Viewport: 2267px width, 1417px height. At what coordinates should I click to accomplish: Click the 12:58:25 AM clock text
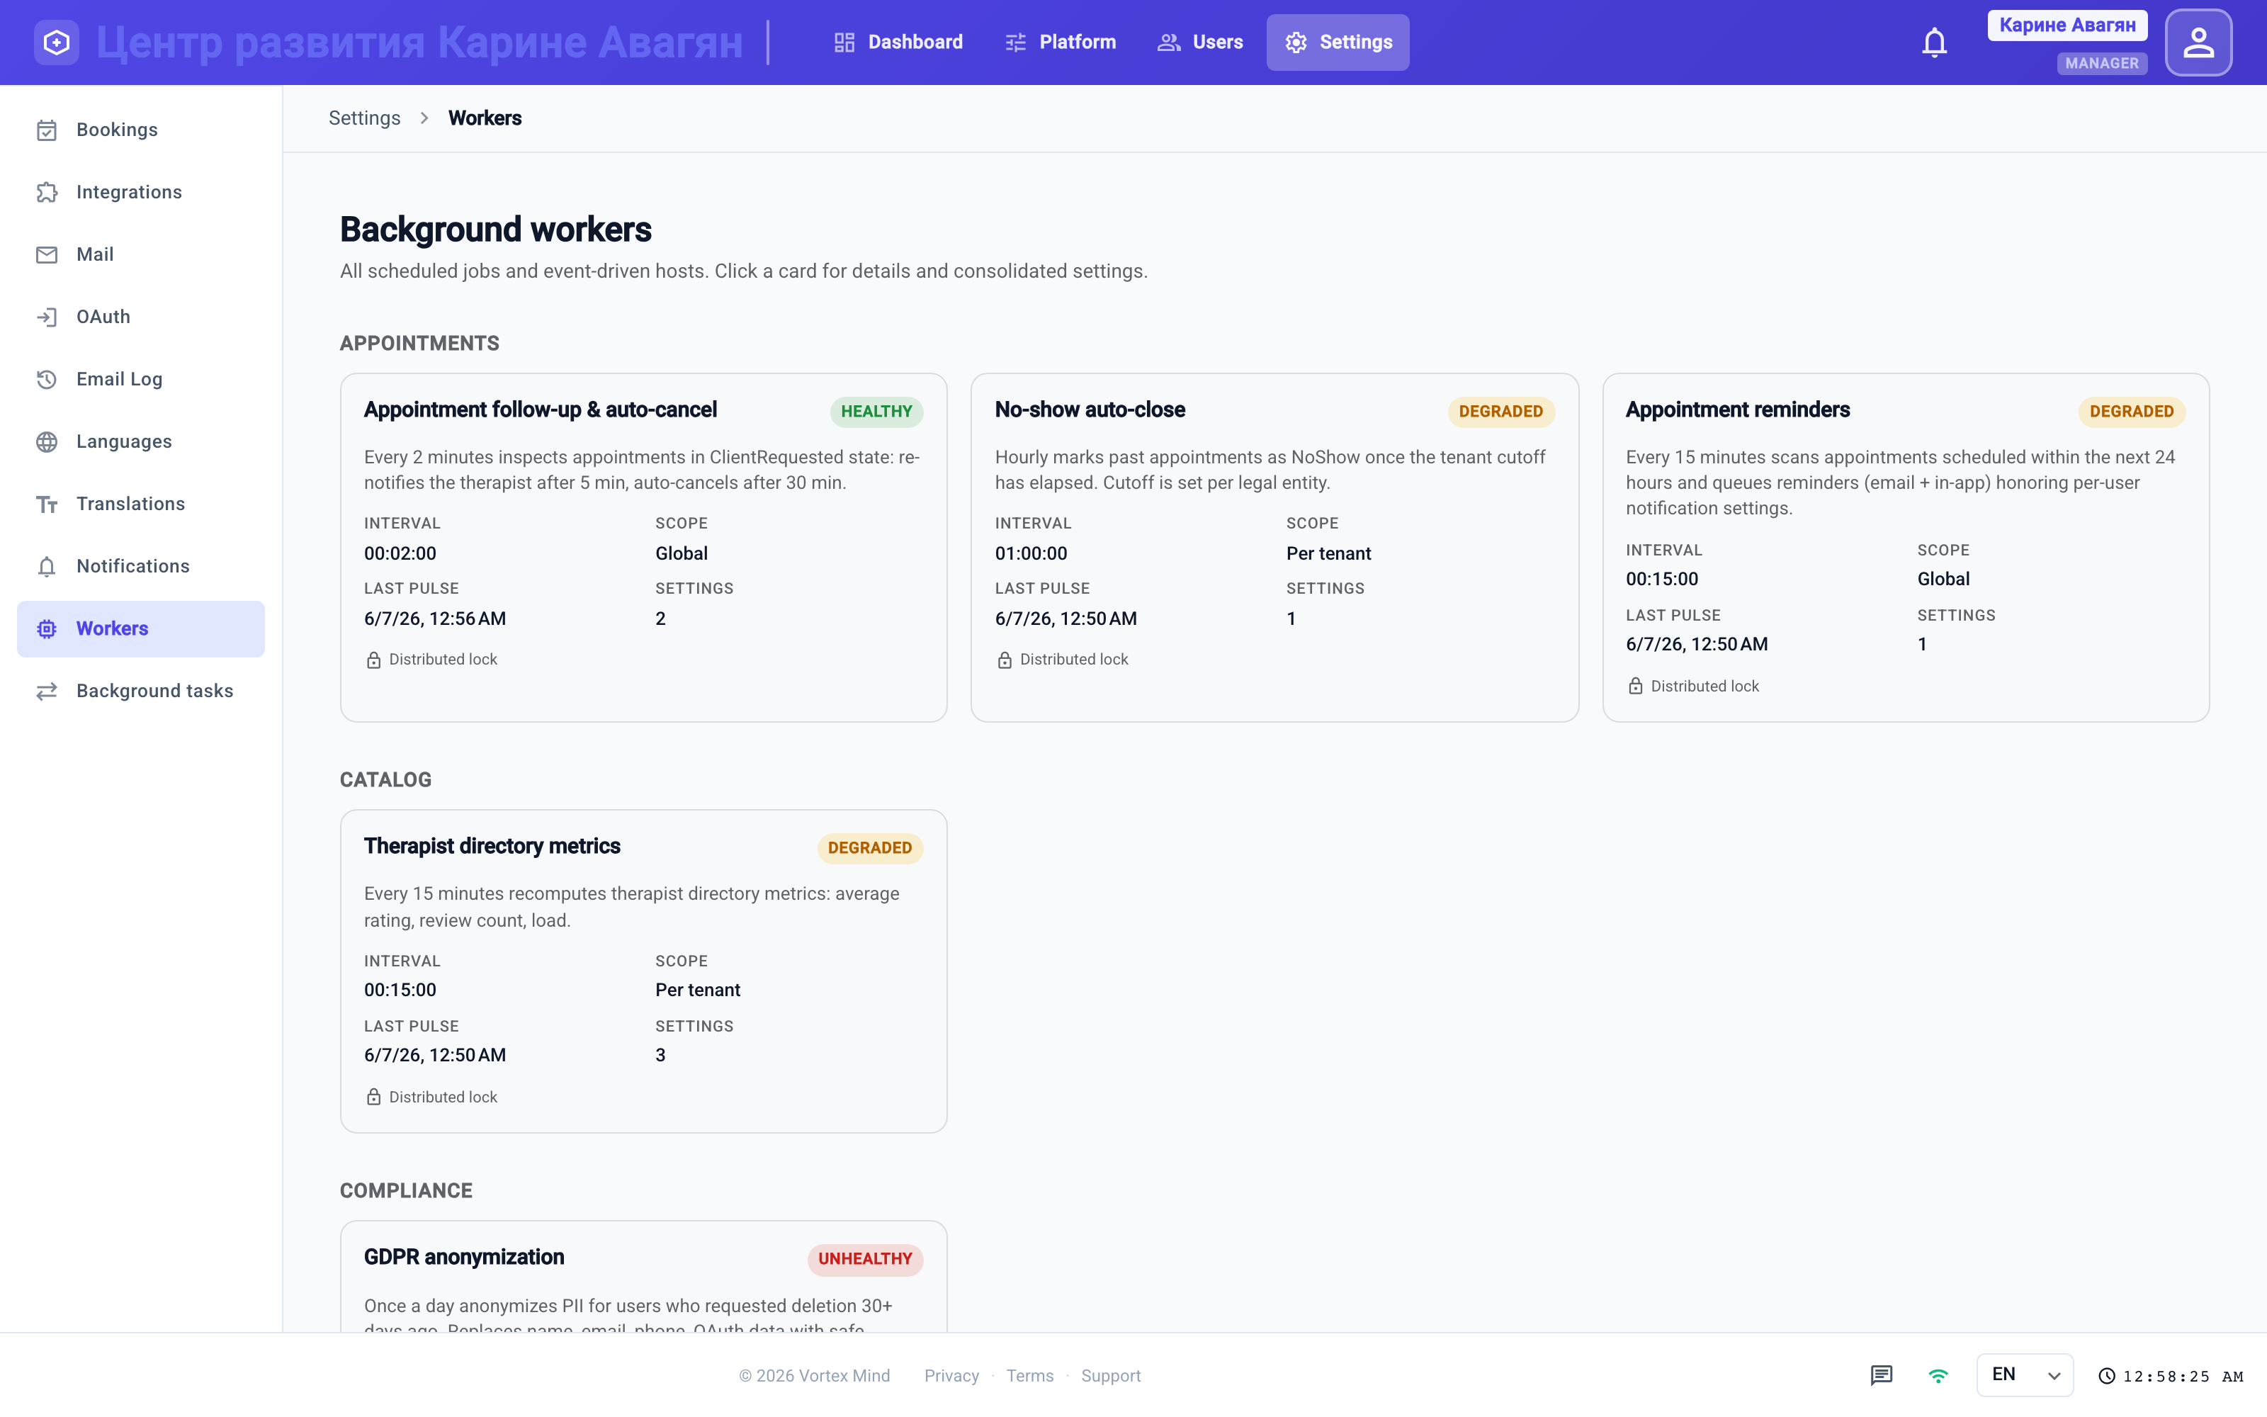[2183, 1376]
